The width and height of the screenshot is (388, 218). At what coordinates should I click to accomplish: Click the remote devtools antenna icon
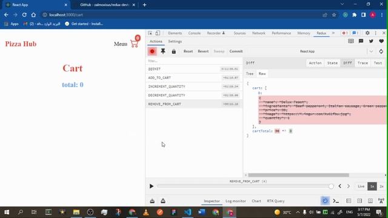[381, 201]
